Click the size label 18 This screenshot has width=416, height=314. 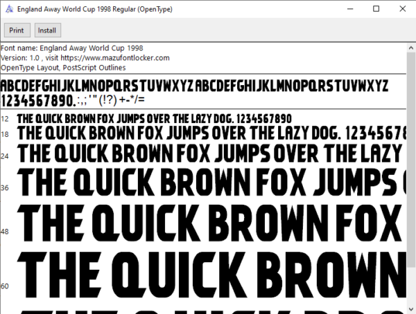[5, 134]
